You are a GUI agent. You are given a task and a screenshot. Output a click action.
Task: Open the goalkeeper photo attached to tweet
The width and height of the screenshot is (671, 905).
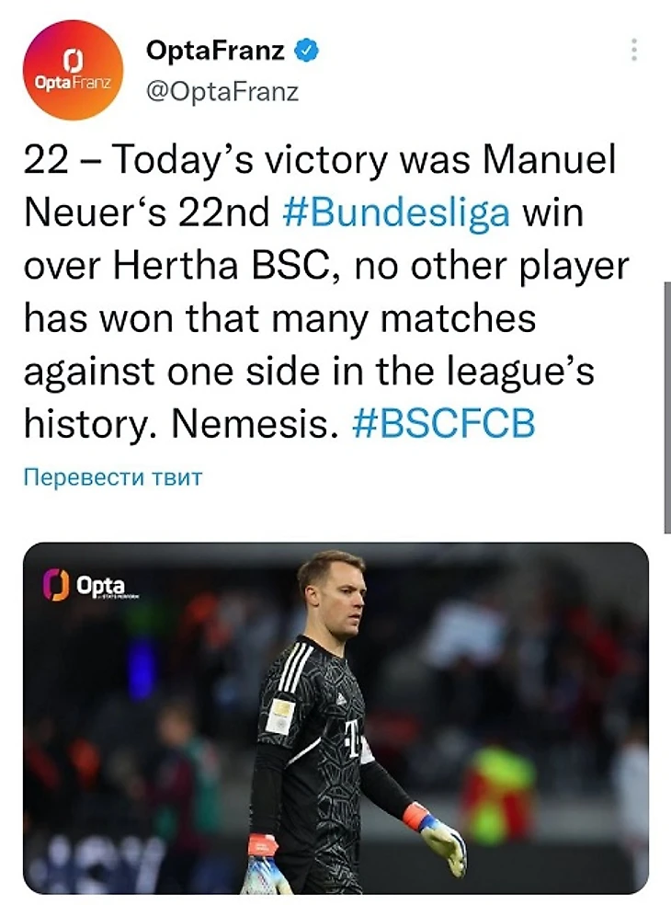335,717
